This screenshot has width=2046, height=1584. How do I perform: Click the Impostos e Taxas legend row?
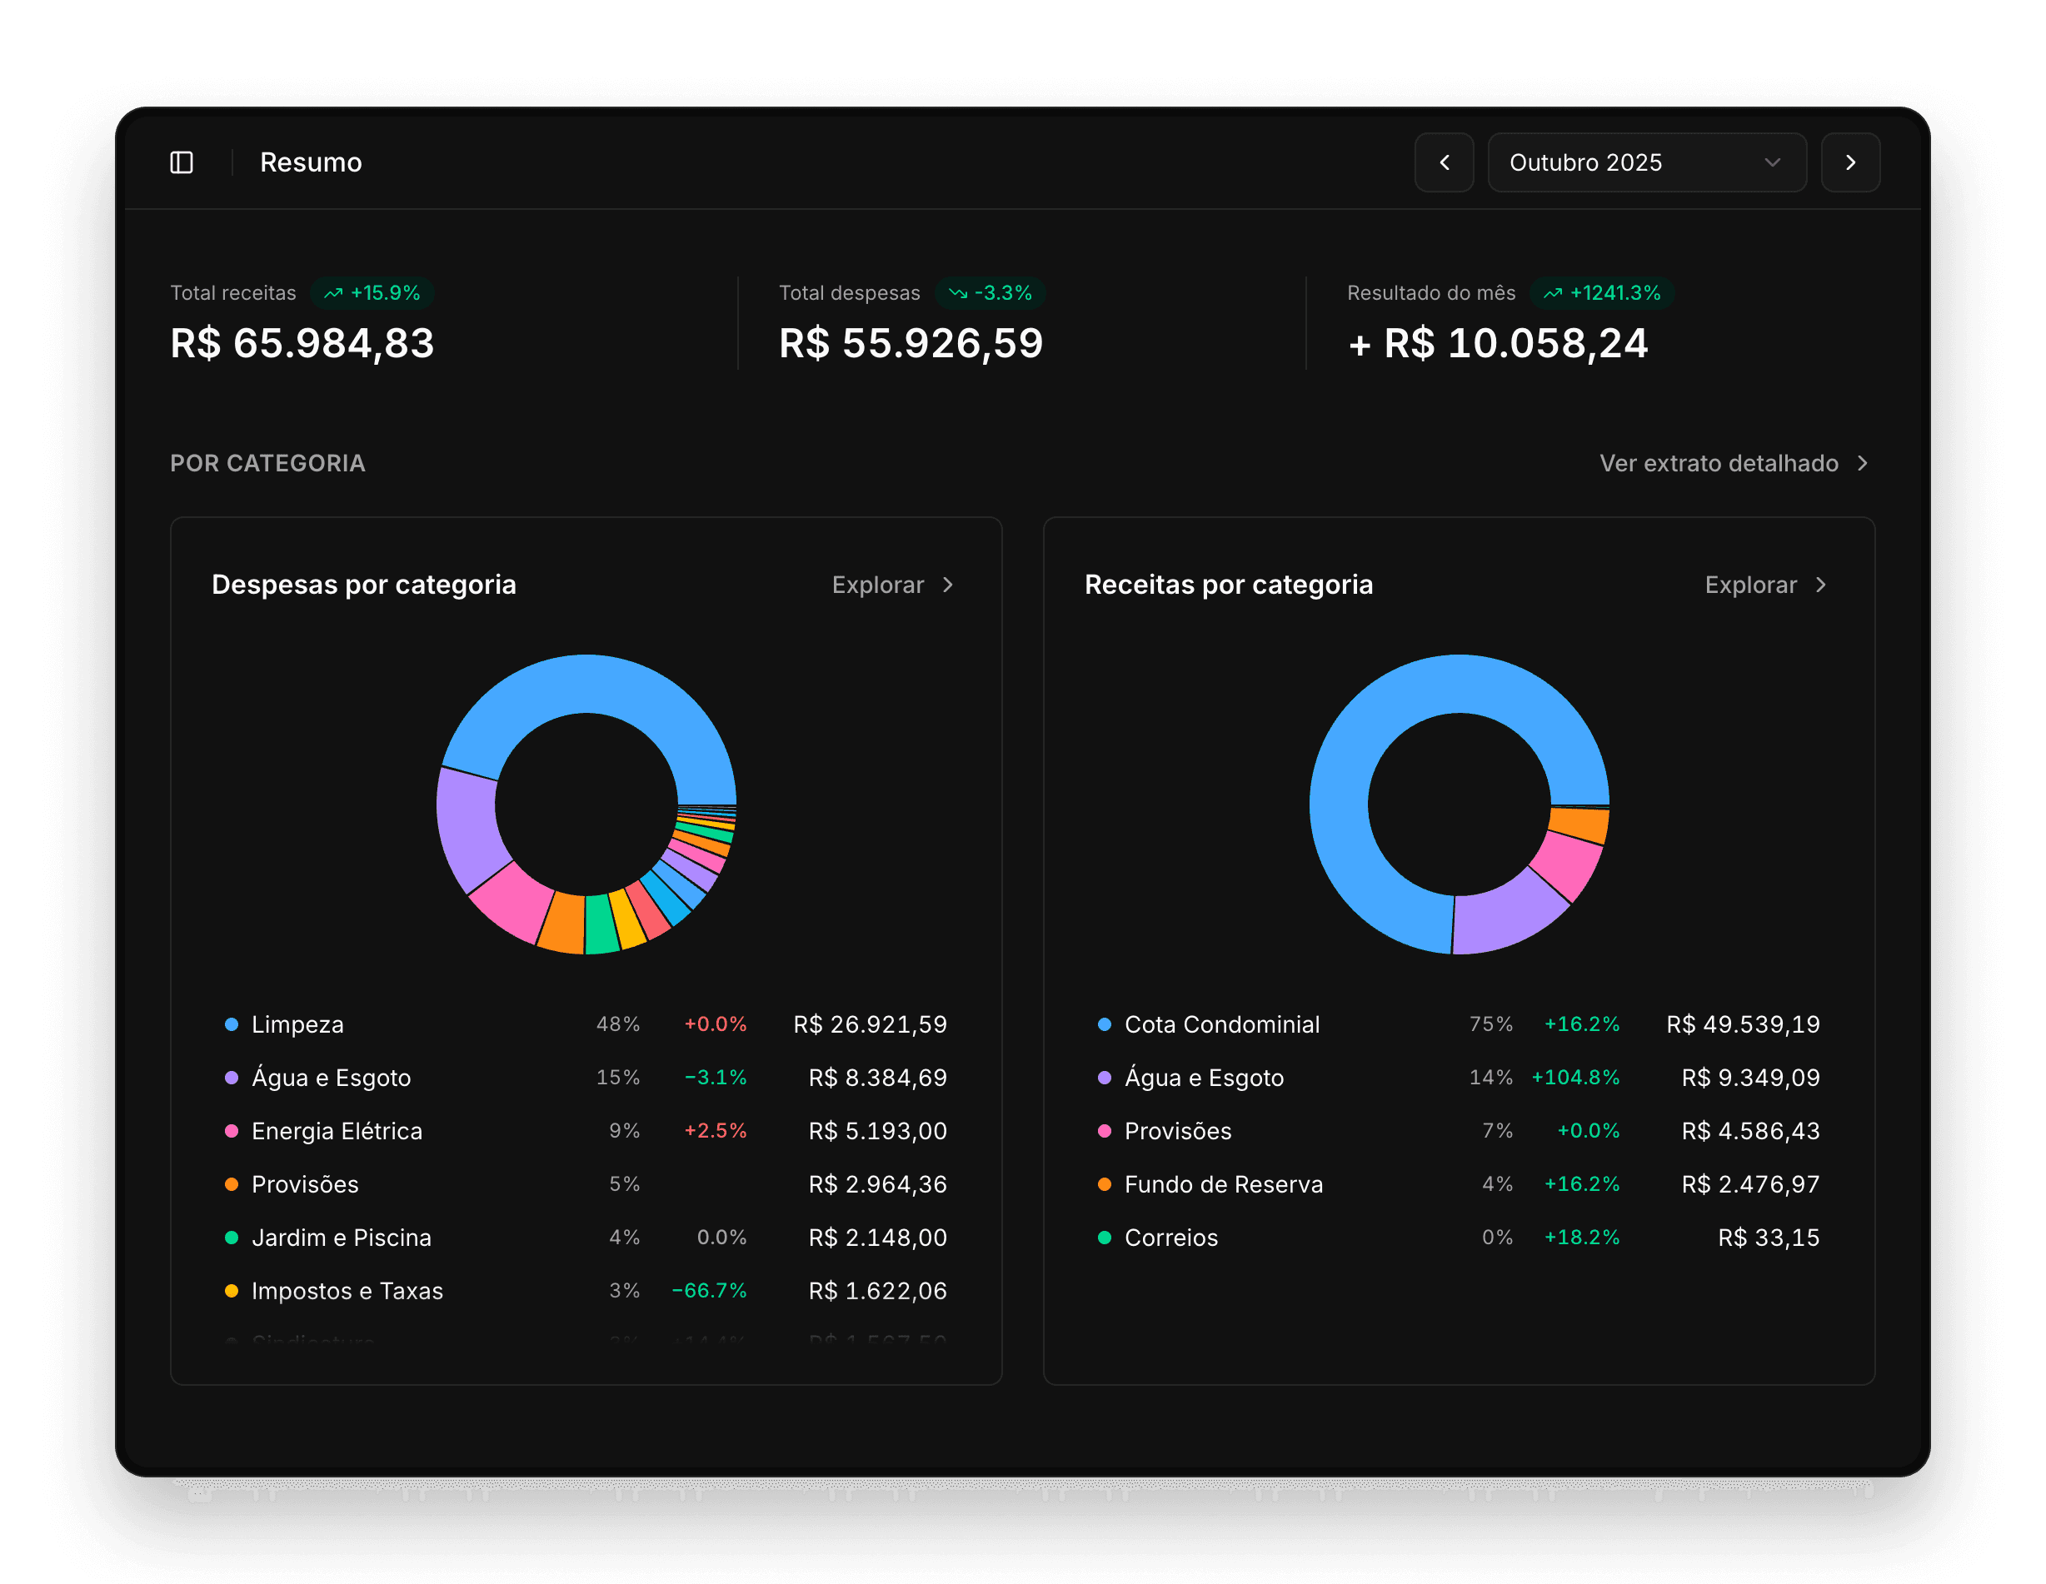click(x=347, y=1291)
